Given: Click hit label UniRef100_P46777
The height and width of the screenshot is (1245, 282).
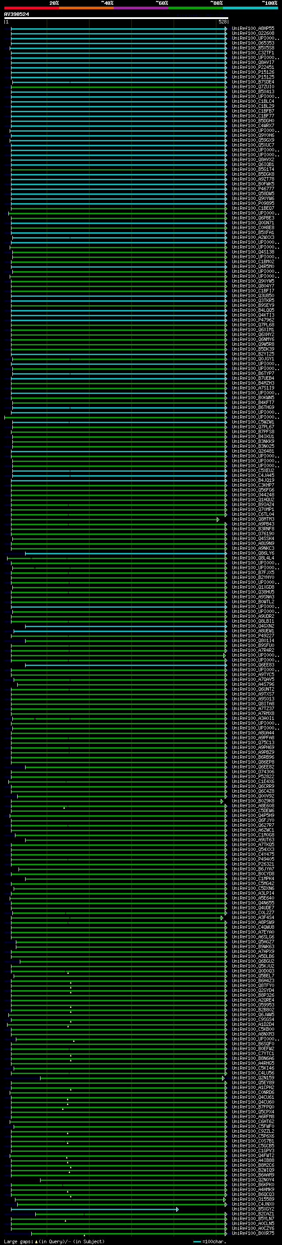Looking at the screenshot, I should click(x=253, y=189).
